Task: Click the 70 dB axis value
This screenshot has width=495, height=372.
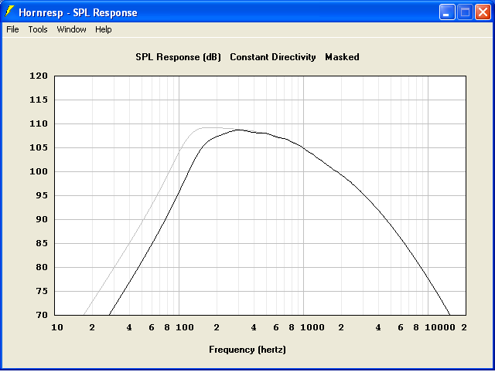Action: coord(42,315)
